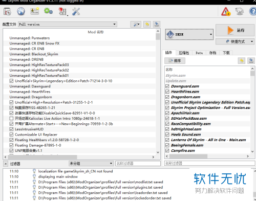The width and height of the screenshot is (256, 201).
Task: Open the SKSE executable dropdown
Action: (x=189, y=34)
